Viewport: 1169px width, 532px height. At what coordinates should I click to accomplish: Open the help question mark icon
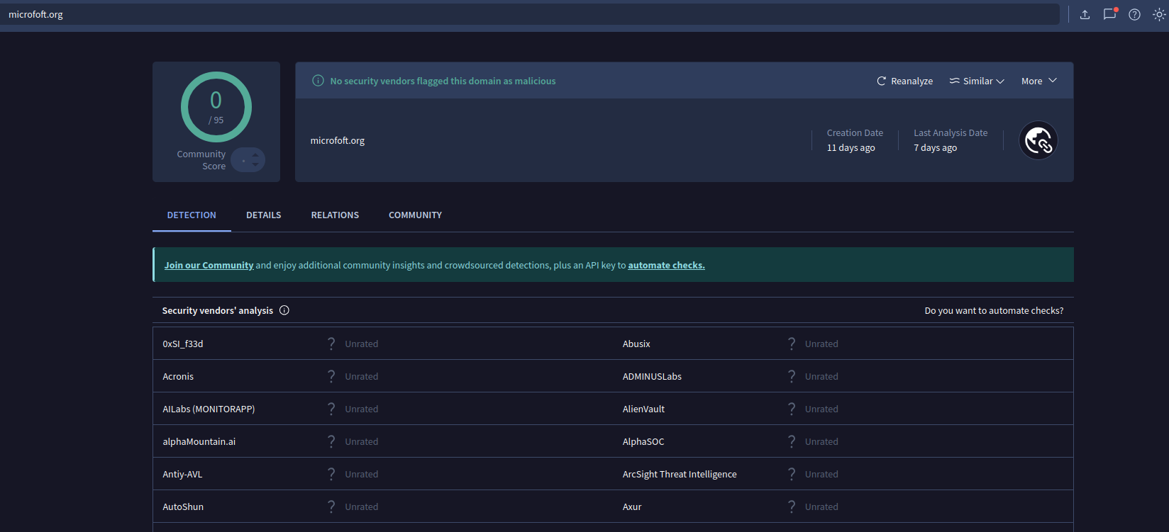click(x=1134, y=14)
